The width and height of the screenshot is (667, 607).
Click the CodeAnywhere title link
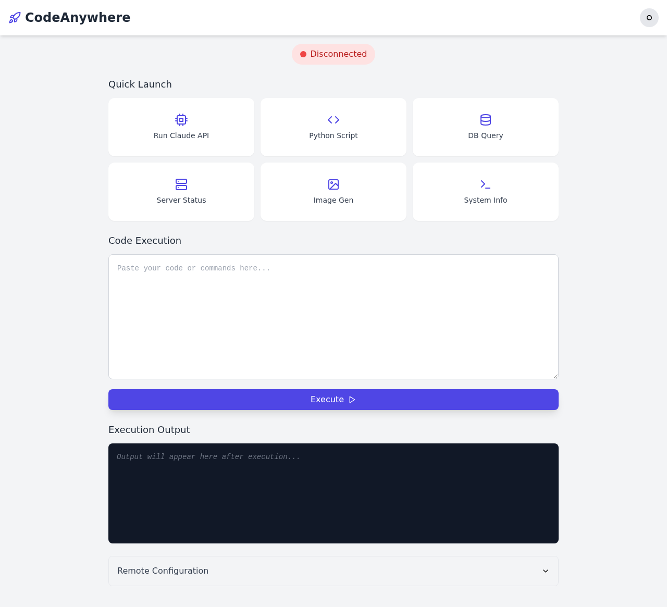click(x=78, y=17)
